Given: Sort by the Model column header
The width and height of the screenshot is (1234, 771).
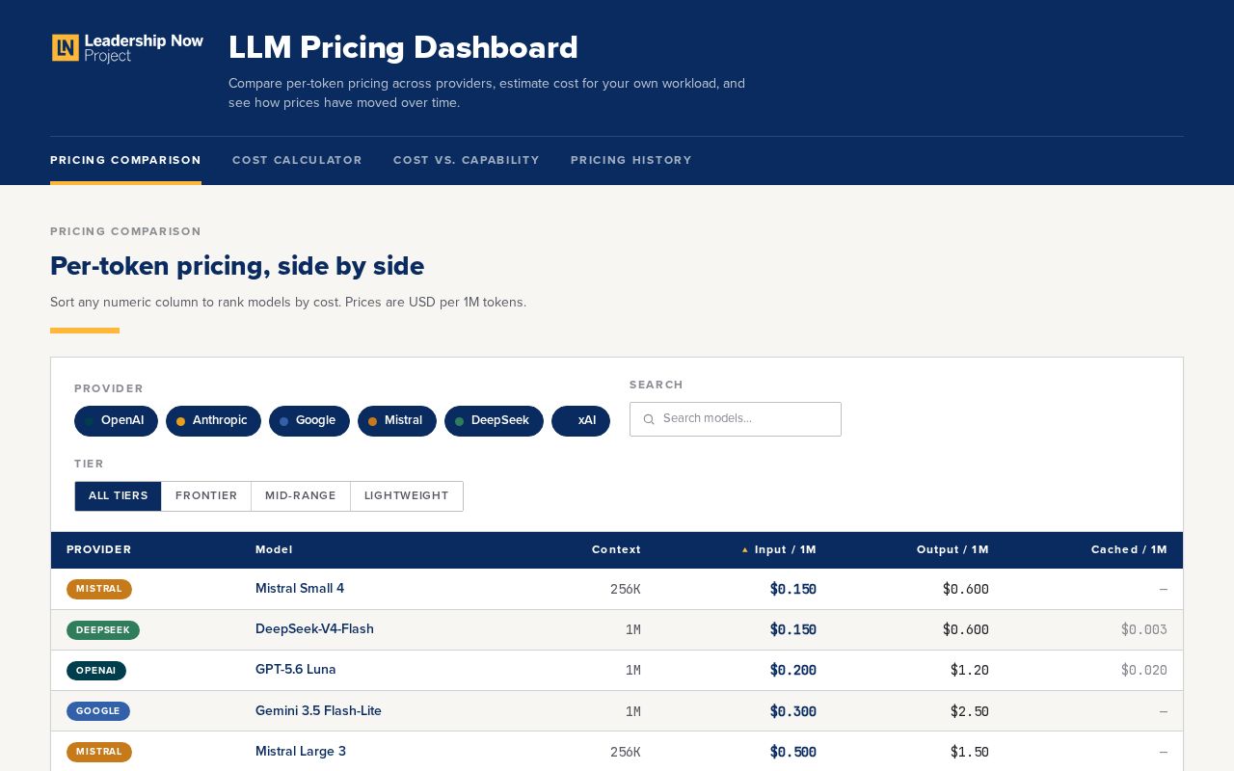Looking at the screenshot, I should 274,550.
